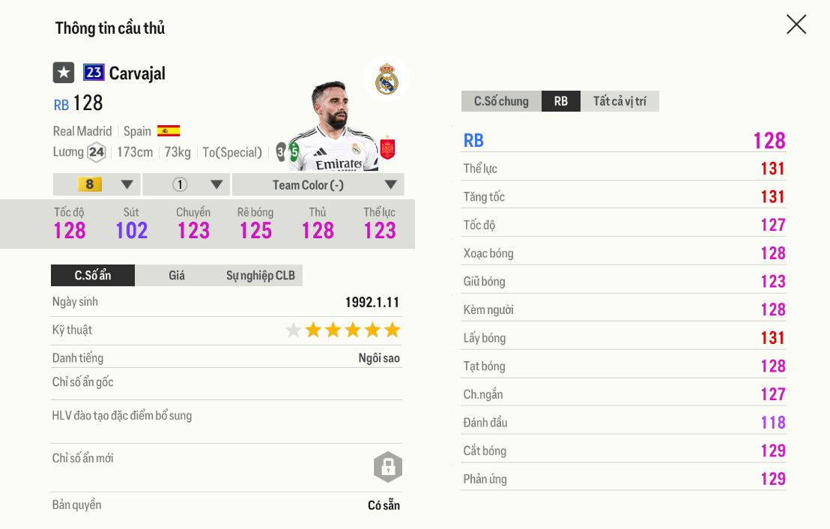
Task: Click the locked new hidden stats icon
Action: click(x=388, y=467)
